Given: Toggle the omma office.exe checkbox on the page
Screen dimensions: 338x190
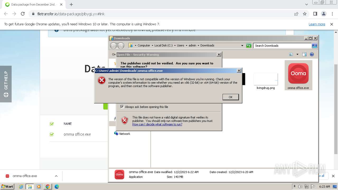Looking at the screenshot, I should click(52, 134).
